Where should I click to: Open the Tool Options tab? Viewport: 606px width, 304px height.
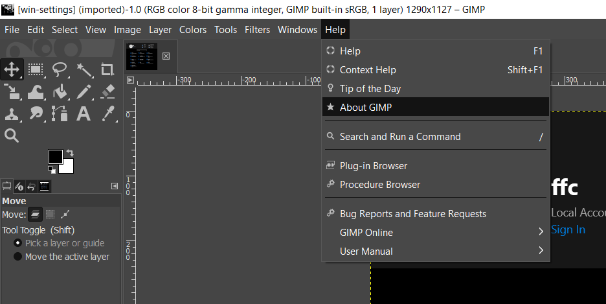[x=6, y=187]
